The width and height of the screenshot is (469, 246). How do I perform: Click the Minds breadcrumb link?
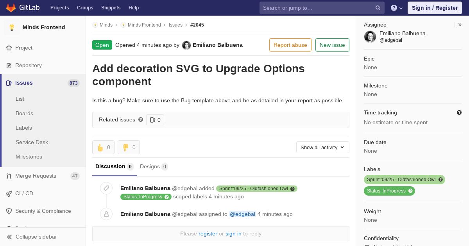pos(106,25)
